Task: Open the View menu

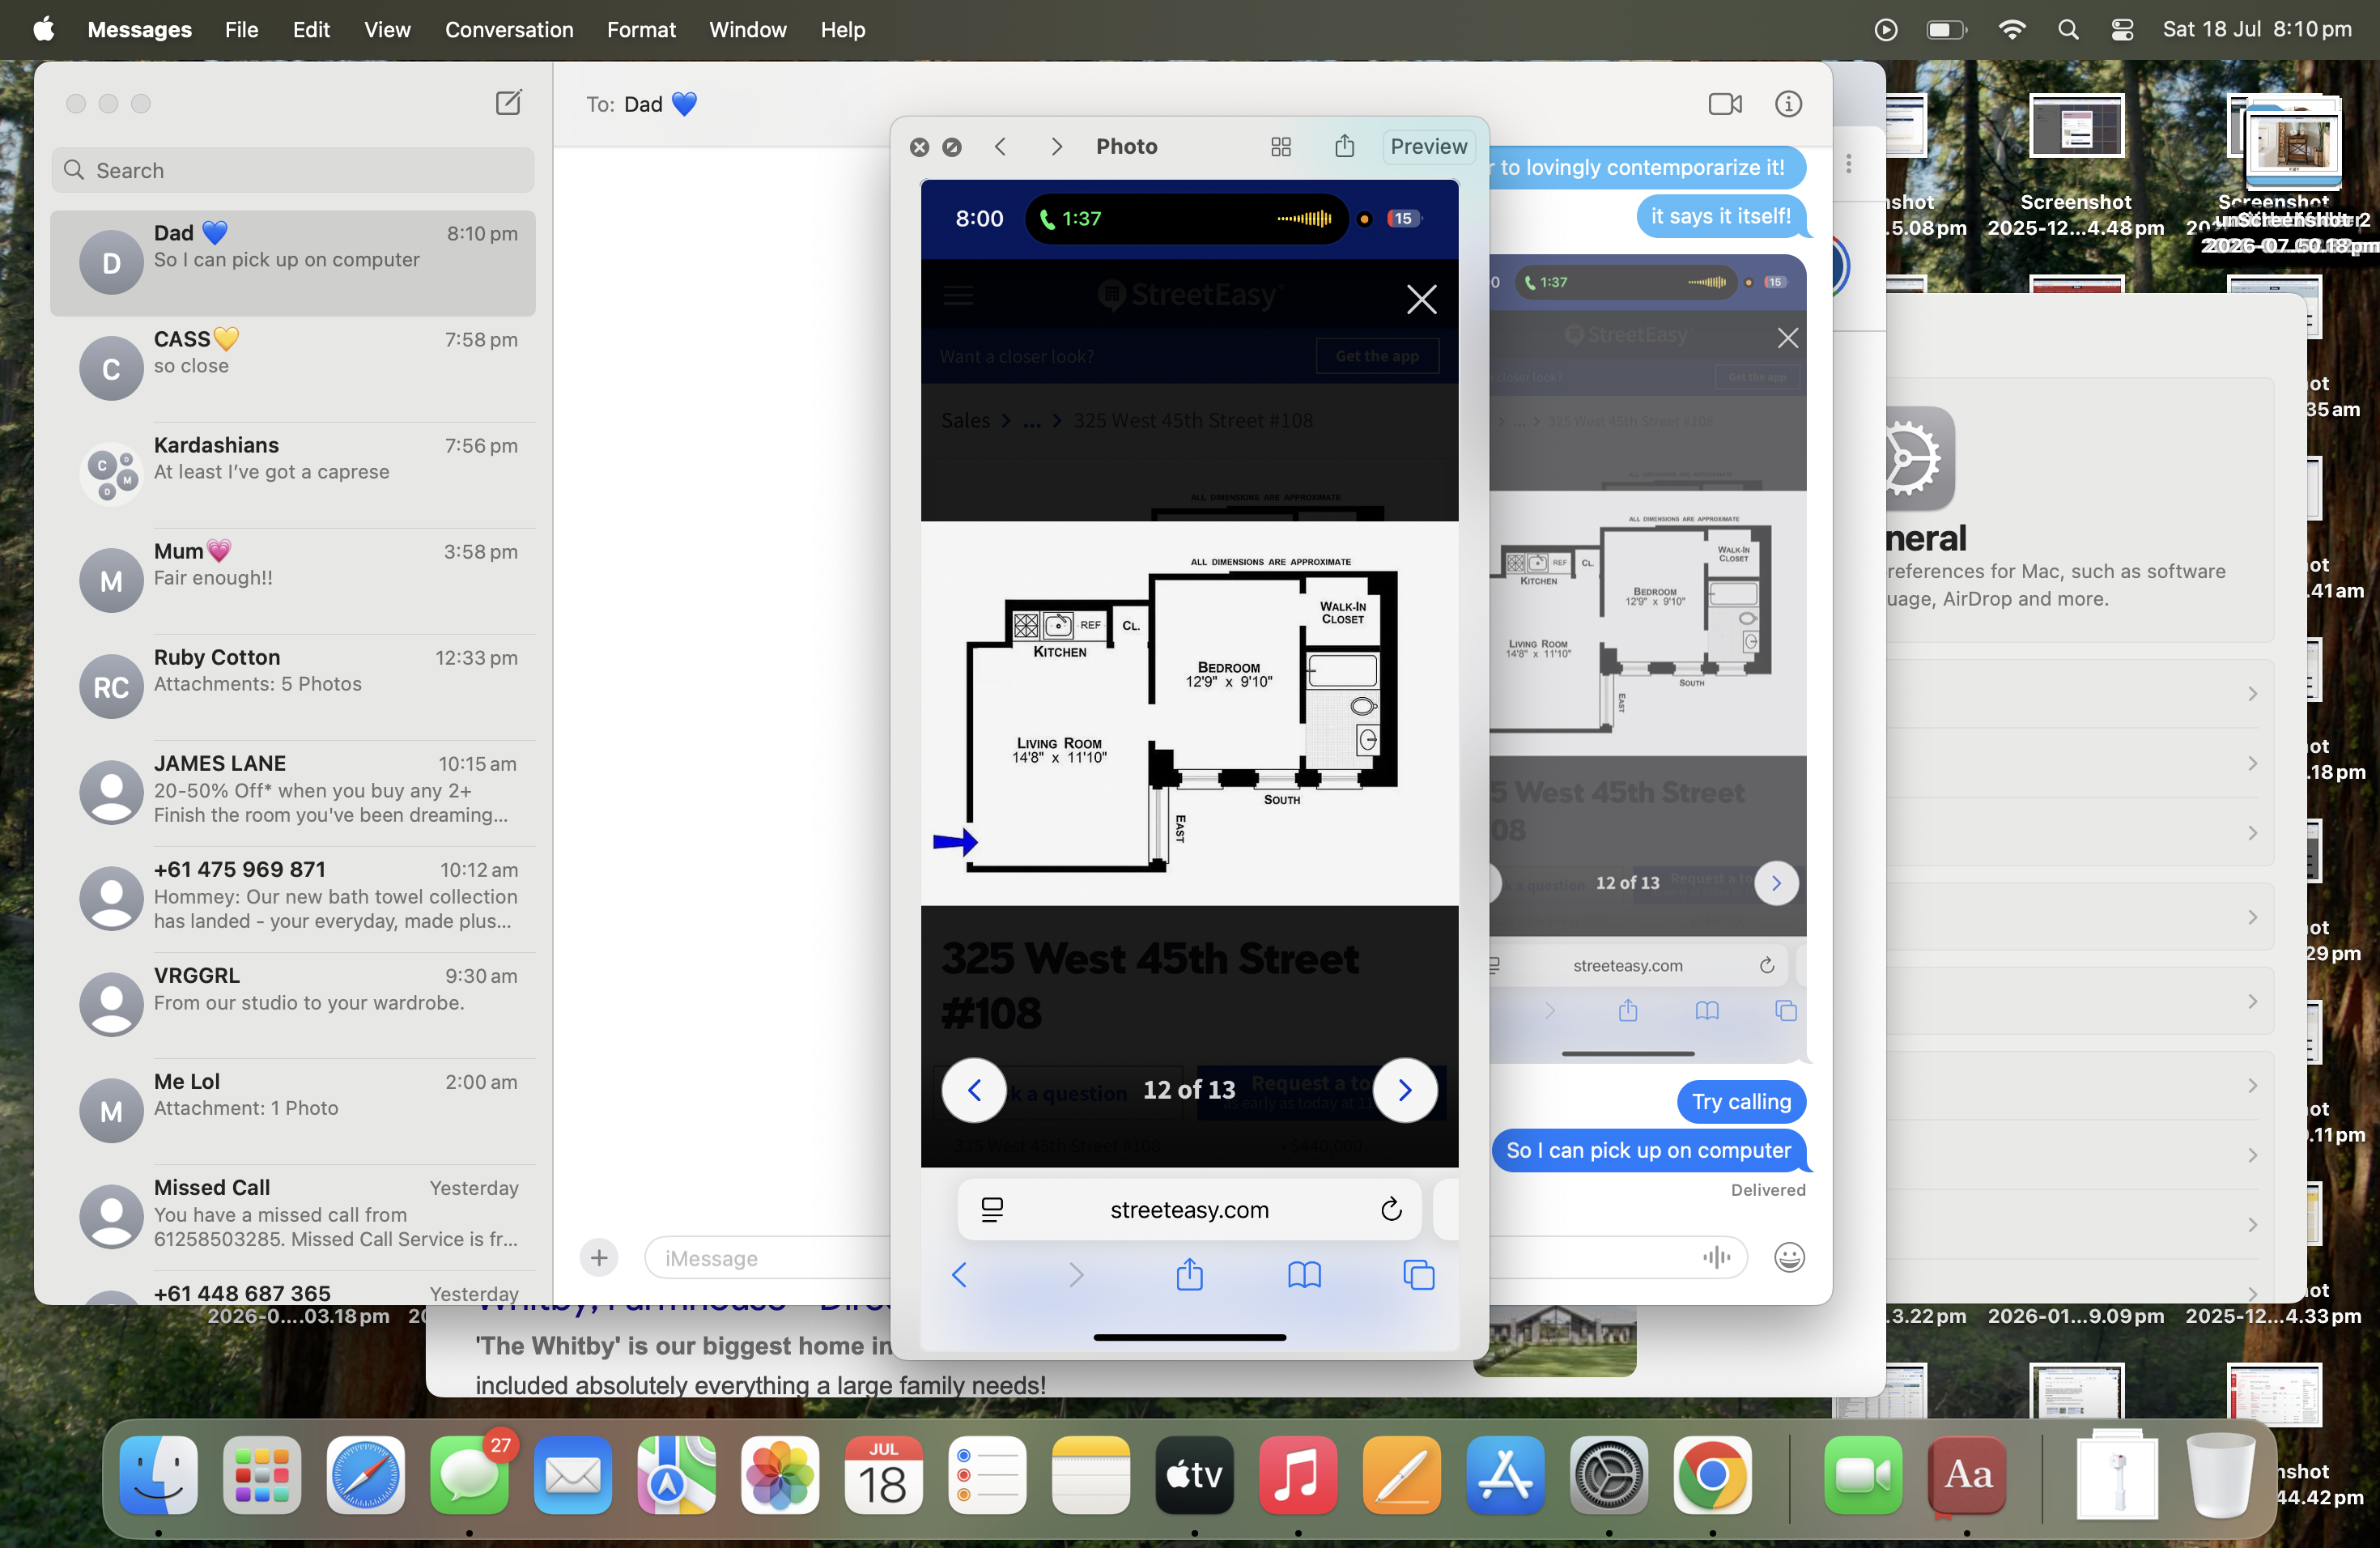Action: tap(387, 29)
